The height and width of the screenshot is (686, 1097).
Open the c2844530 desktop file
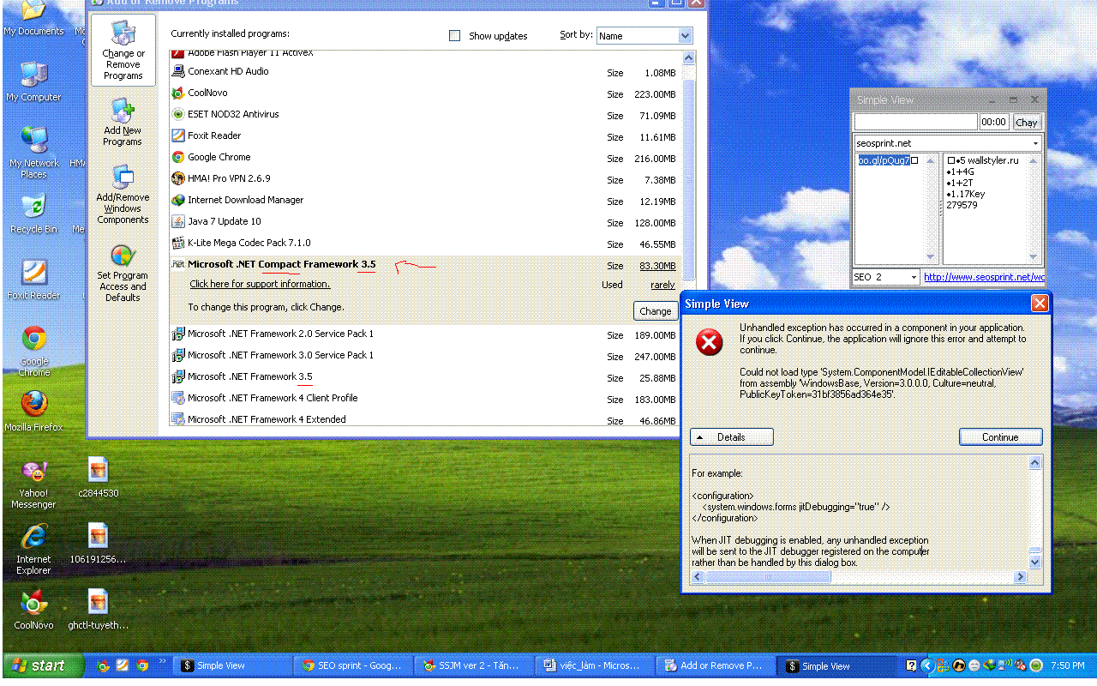99,478
